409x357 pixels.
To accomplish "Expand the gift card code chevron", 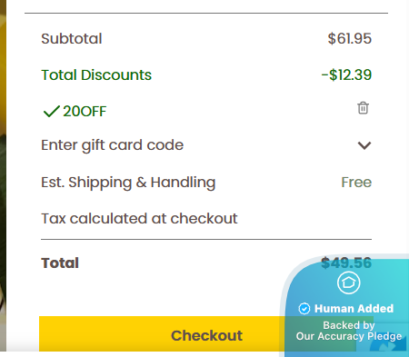I will [364, 145].
